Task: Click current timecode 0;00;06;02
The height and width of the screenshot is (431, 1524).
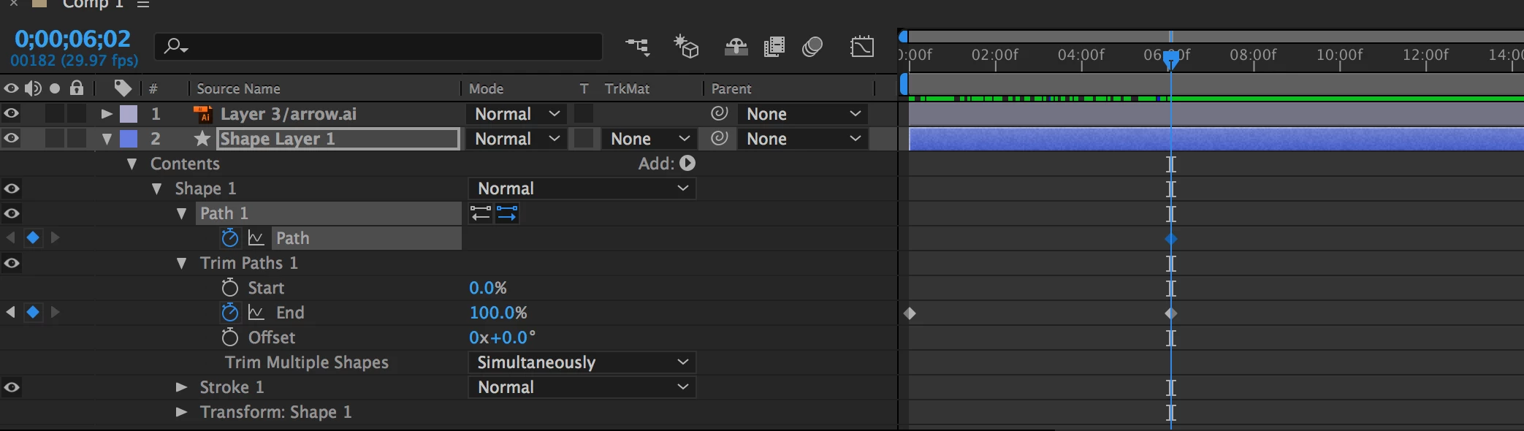Action: [72, 38]
